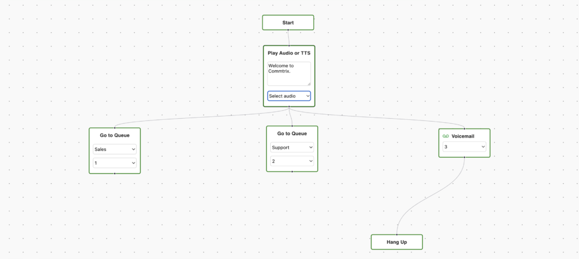Click into the Welcome to Commtrix text box
The width and height of the screenshot is (579, 259).
tap(288, 73)
